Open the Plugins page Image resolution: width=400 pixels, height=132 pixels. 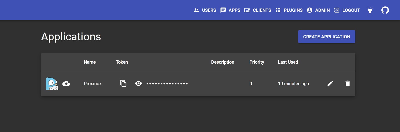[289, 10]
